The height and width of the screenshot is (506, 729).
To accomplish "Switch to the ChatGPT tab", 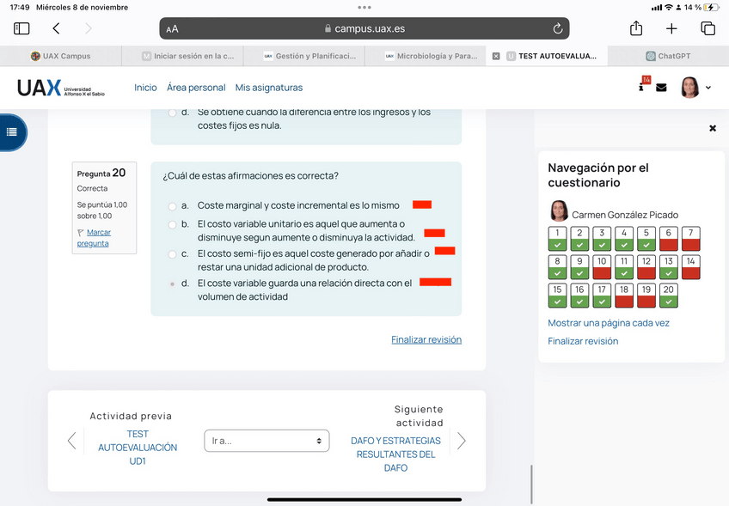I will pyautogui.click(x=668, y=56).
